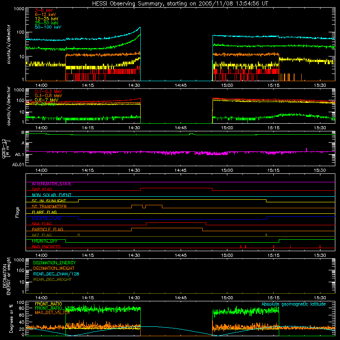This screenshot has width=340, height=340.
Task: Select the red "3-6 keV" legend label
Action: (x=44, y=10)
